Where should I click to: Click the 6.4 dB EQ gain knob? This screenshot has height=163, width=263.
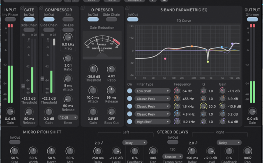223,122
